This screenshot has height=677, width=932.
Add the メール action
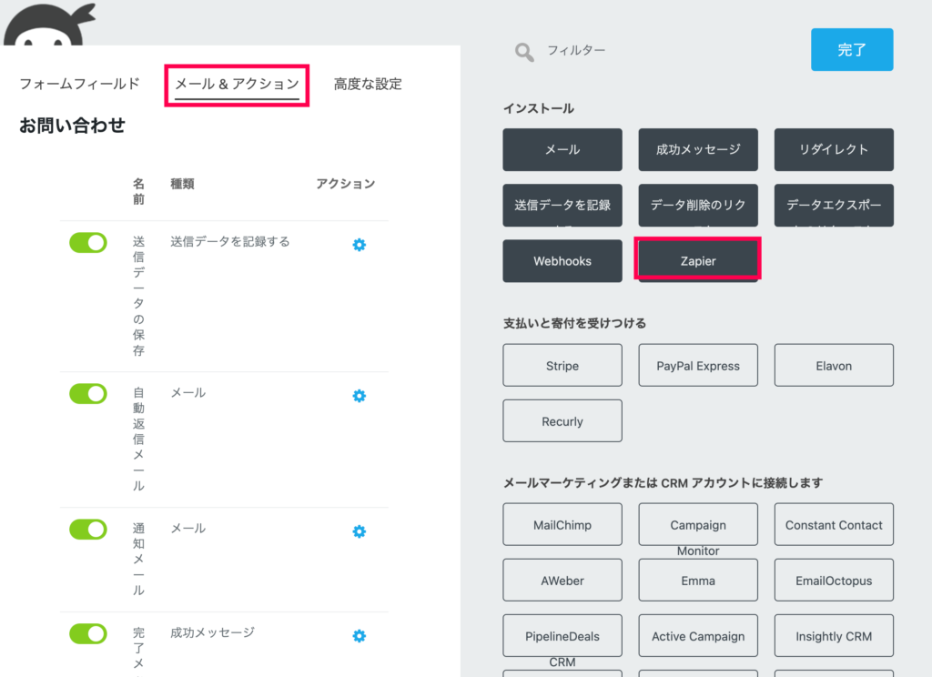click(x=562, y=149)
